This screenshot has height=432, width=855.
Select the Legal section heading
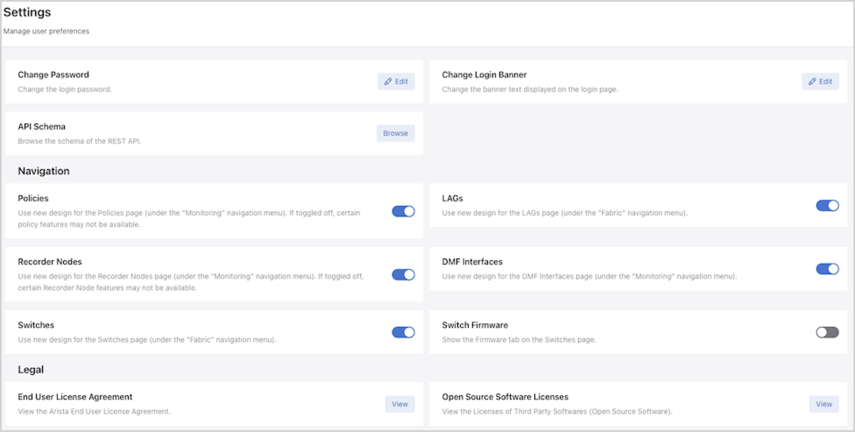click(x=31, y=370)
